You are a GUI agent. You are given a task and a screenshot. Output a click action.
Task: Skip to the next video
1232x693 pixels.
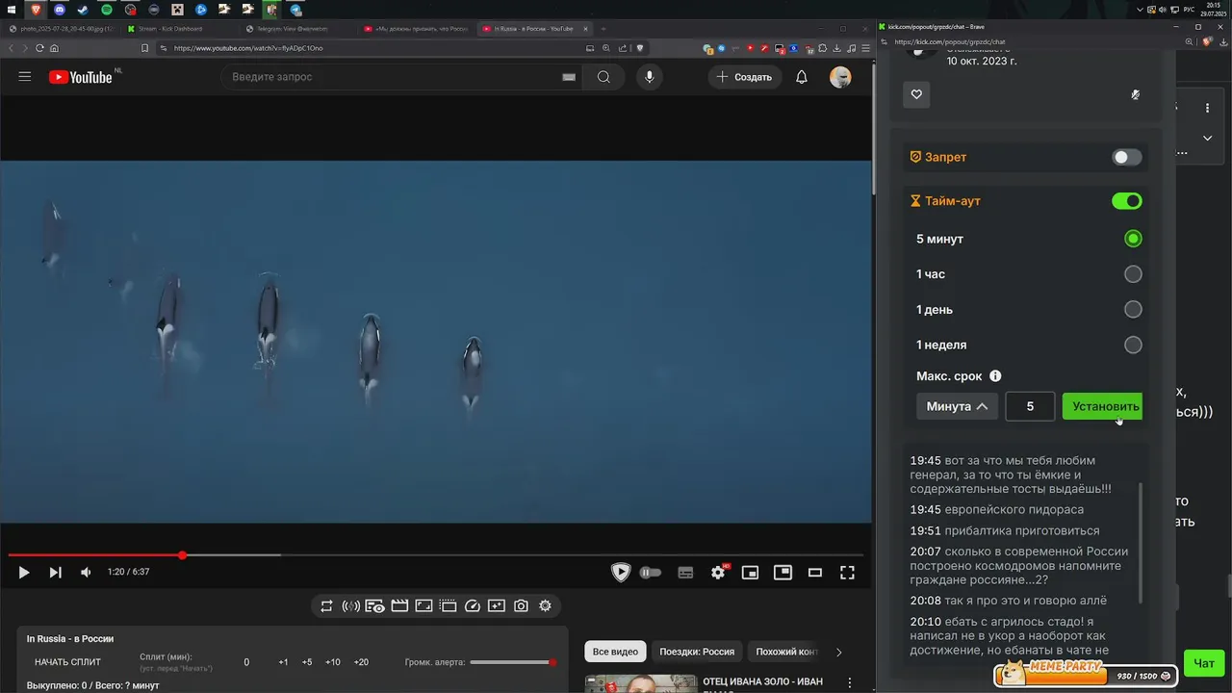56,572
